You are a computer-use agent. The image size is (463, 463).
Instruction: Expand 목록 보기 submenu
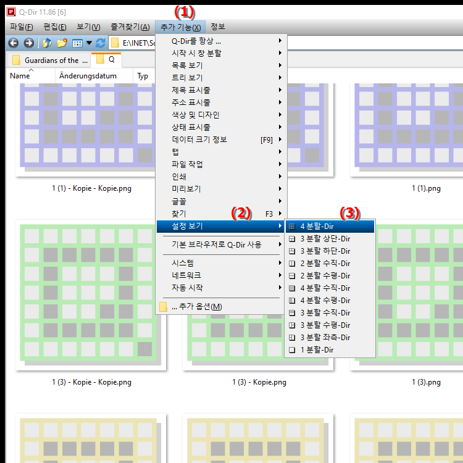(x=220, y=65)
